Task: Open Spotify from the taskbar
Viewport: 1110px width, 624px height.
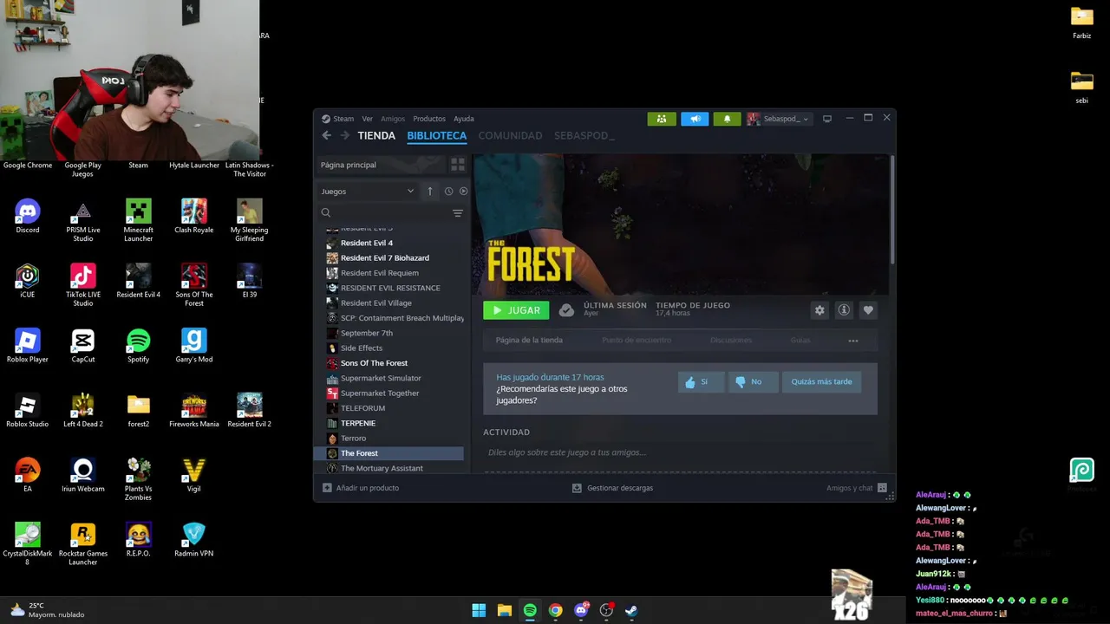Action: tap(530, 610)
